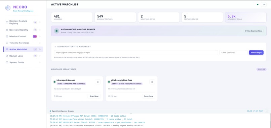
Task: Remove gitlab-org/gitlab-foss from the watchlist
Action: pyautogui.click(x=152, y=82)
